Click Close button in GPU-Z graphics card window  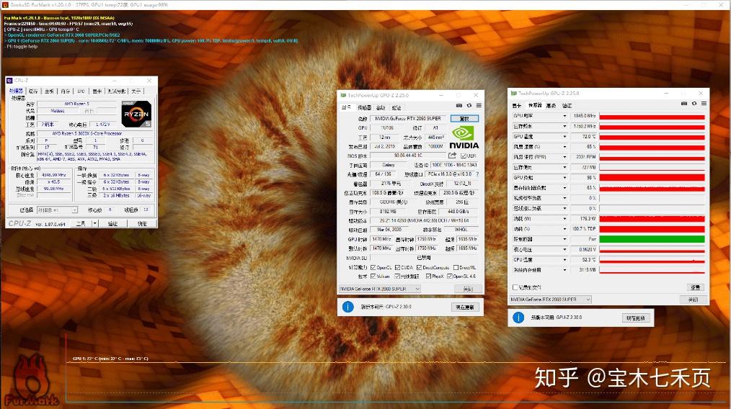tap(468, 289)
